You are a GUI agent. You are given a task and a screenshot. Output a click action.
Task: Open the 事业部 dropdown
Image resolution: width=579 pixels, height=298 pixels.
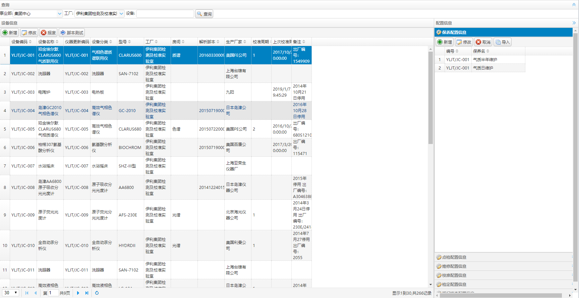coord(60,14)
